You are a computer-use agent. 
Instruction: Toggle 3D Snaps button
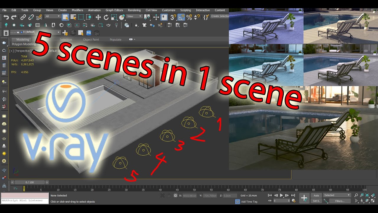pos(173,17)
